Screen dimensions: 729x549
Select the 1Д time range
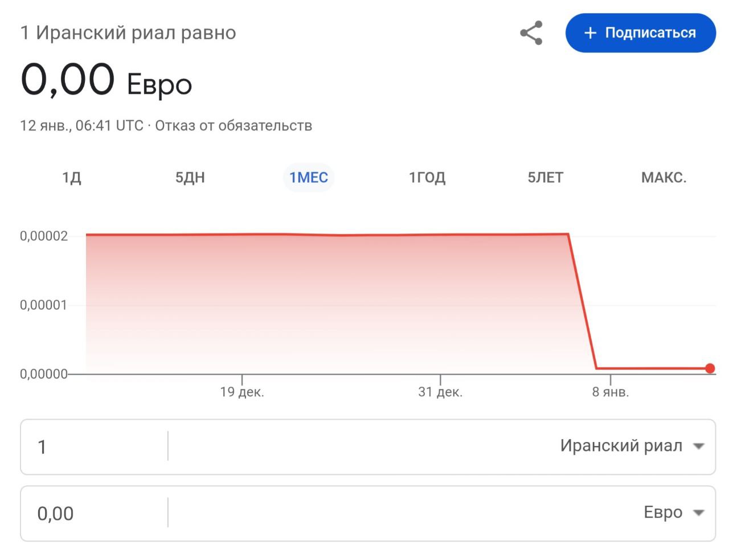point(72,177)
